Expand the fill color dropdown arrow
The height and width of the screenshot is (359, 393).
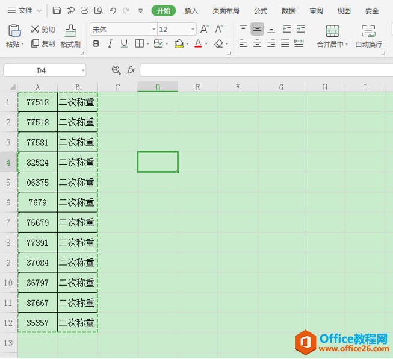(x=187, y=44)
